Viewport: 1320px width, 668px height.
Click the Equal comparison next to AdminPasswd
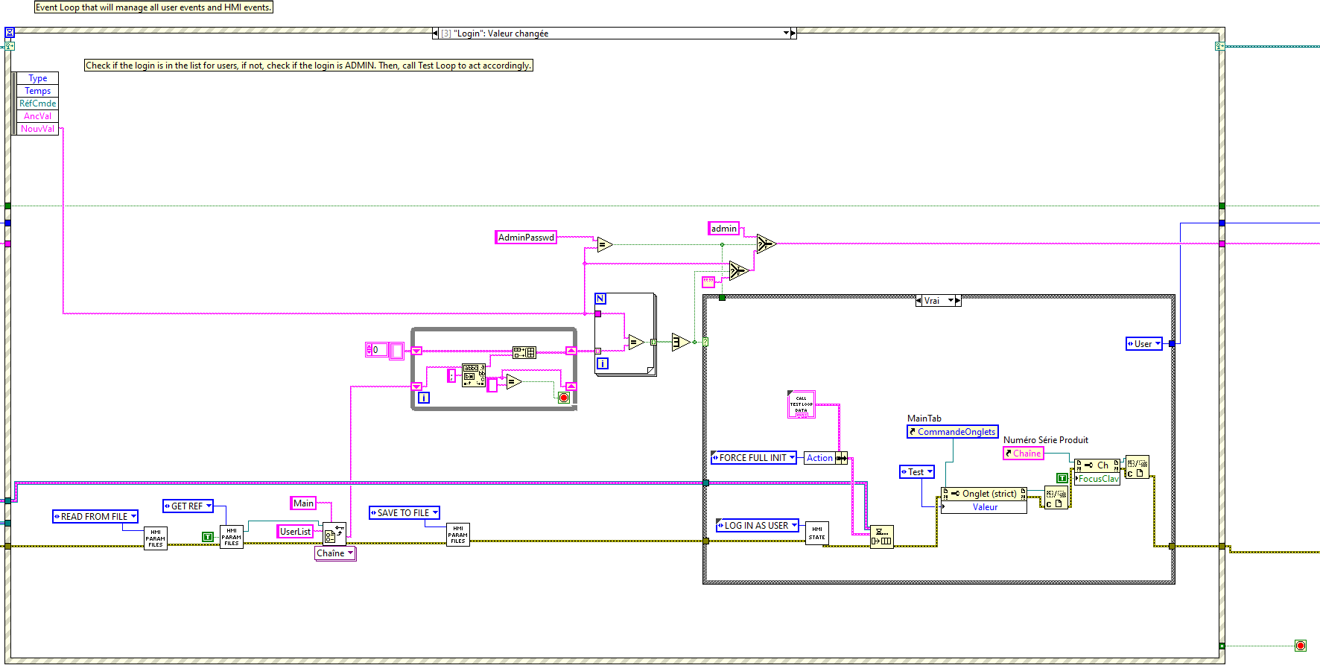click(605, 244)
